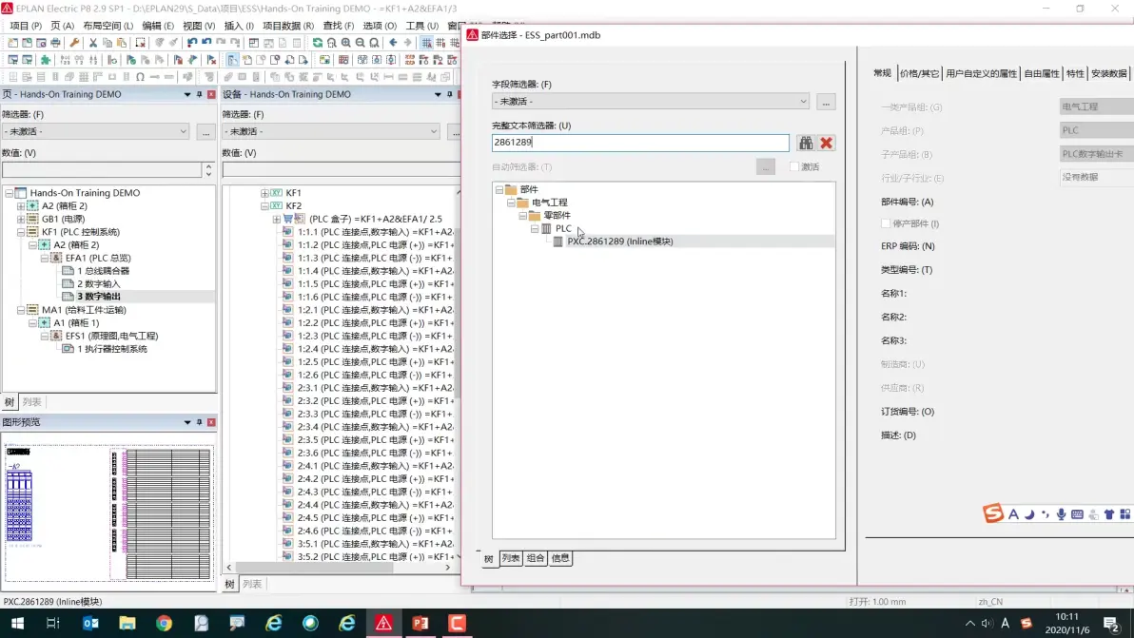The height and width of the screenshot is (638, 1134).
Task: Click the zoom in magnifier icon
Action: click(346, 43)
